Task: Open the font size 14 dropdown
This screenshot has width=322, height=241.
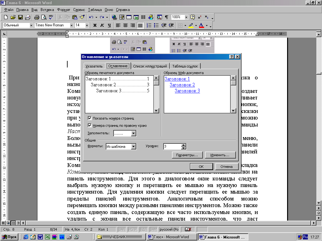Action: coord(87,25)
